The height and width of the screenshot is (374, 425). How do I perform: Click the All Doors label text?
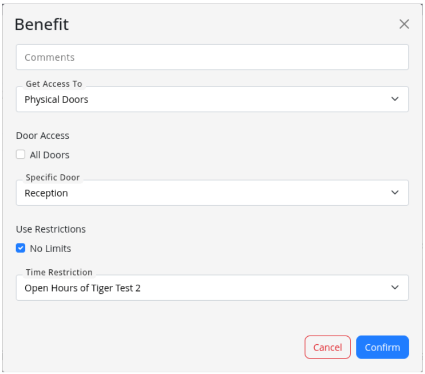pos(49,155)
